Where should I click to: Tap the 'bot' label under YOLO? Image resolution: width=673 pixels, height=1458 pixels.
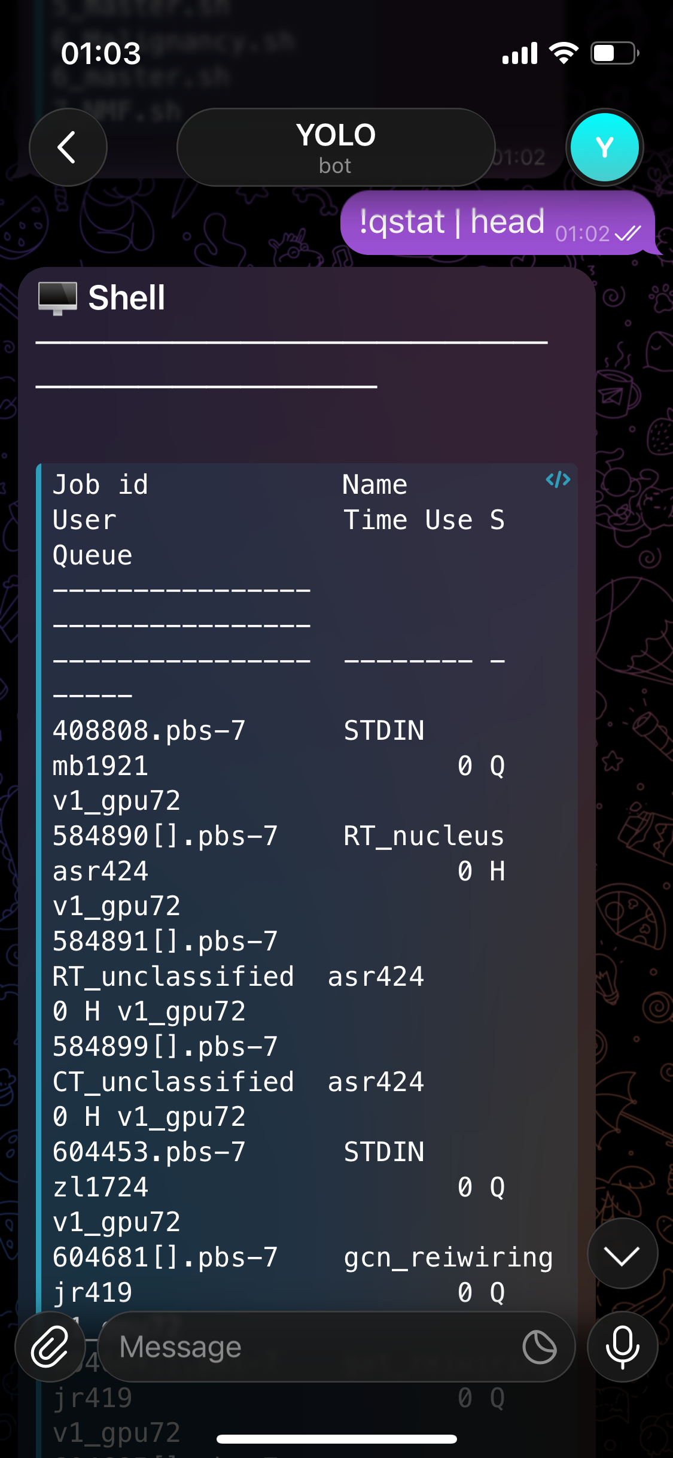(336, 166)
